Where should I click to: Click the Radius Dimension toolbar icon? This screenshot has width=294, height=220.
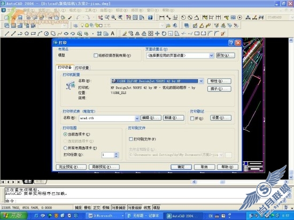pos(183,18)
